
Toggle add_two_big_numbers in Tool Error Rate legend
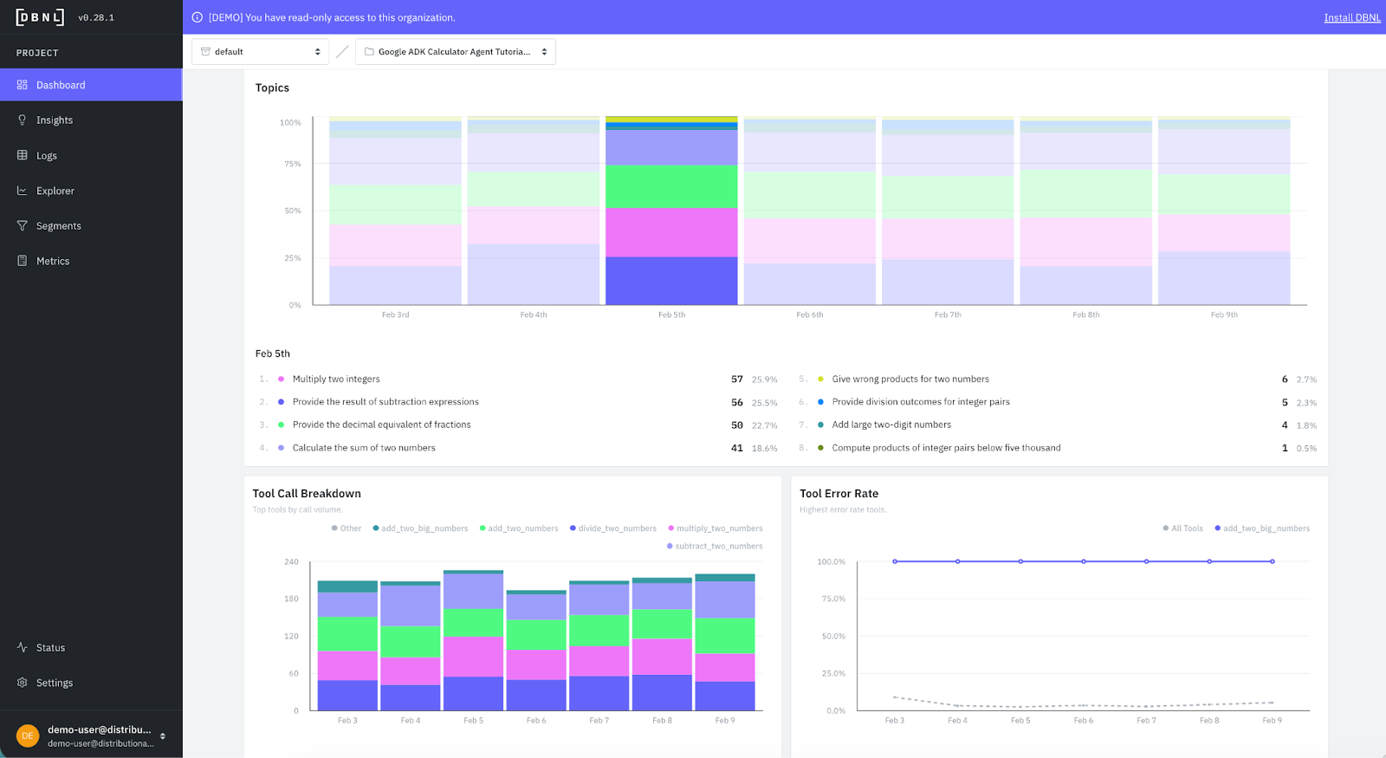(x=1262, y=528)
